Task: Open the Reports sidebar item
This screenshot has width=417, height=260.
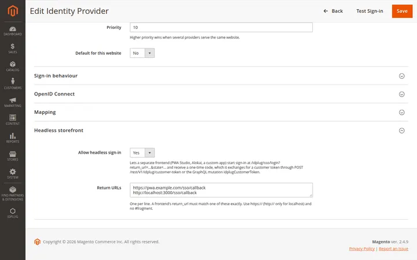Action: (13, 138)
